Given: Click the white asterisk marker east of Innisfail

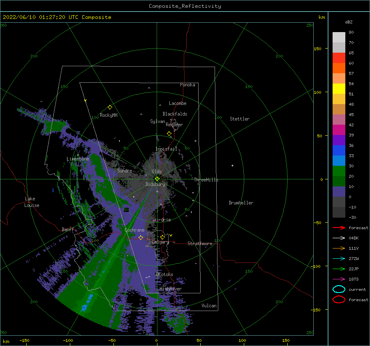Looking at the screenshot, I should click(x=195, y=141).
